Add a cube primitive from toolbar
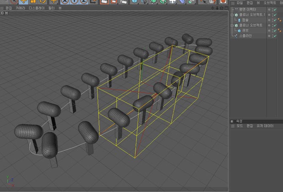 [135, 1]
